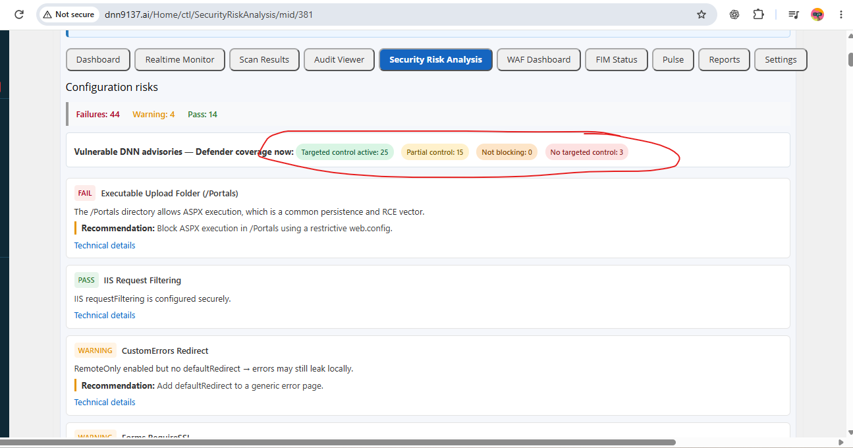Image resolution: width=853 pixels, height=448 pixels.
Task: Switch to the FIM Status tab
Action: click(617, 59)
